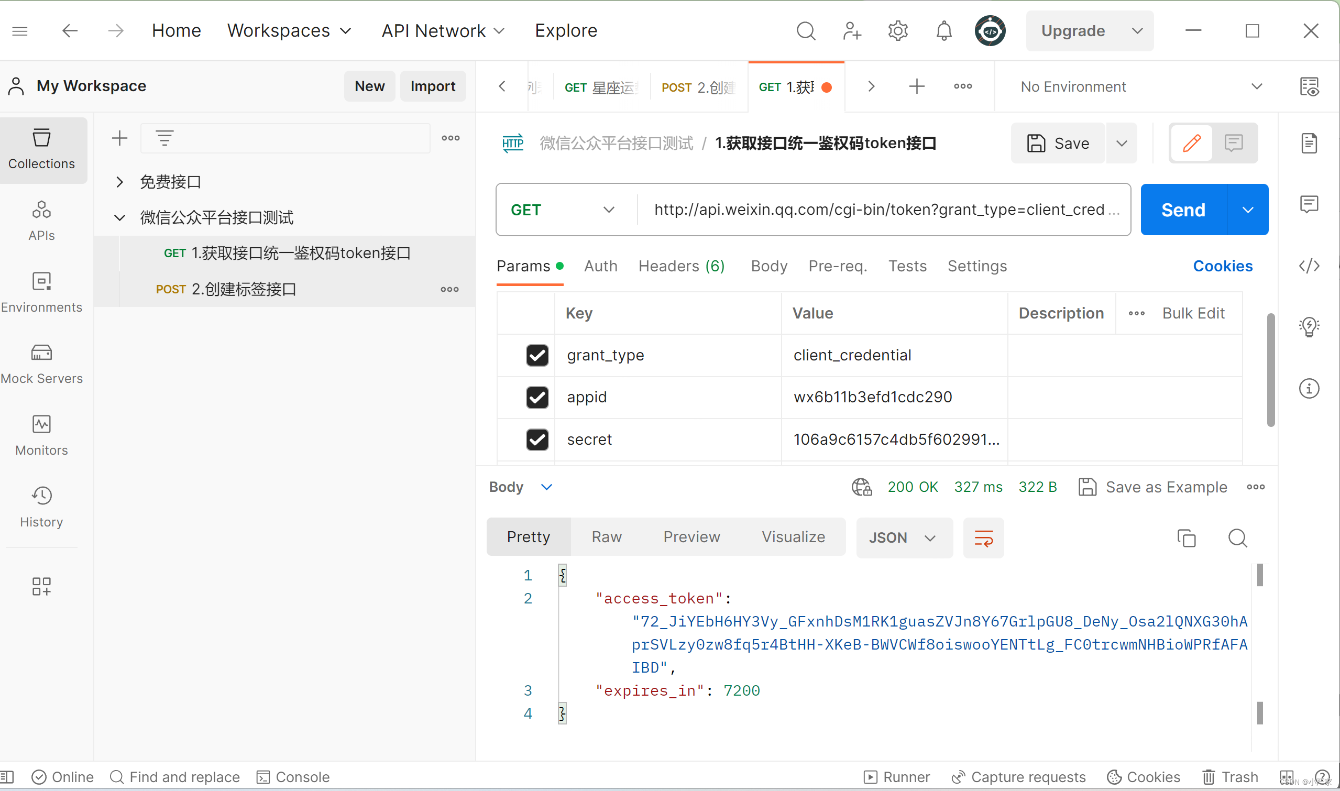
Task: Open settings gear icon
Action: [x=897, y=31]
